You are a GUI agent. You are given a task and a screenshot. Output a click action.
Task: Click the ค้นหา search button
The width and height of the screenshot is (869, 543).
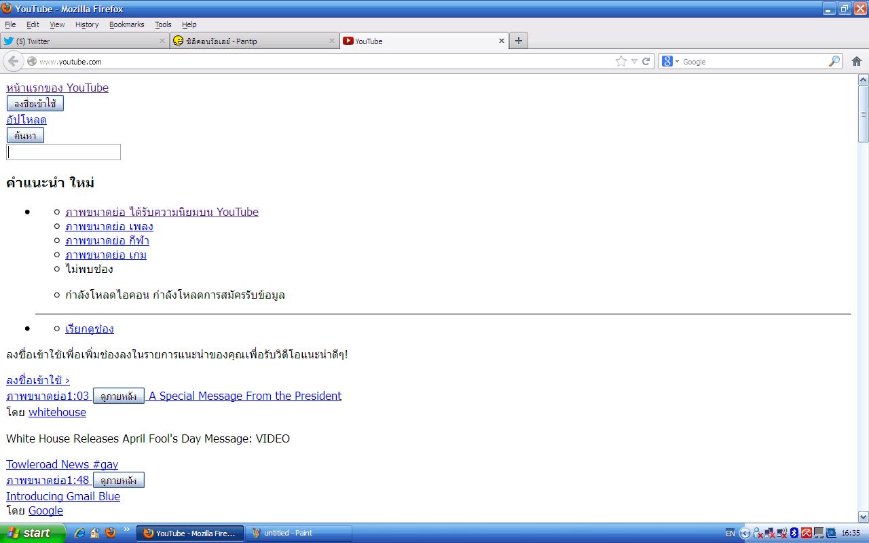pos(25,136)
